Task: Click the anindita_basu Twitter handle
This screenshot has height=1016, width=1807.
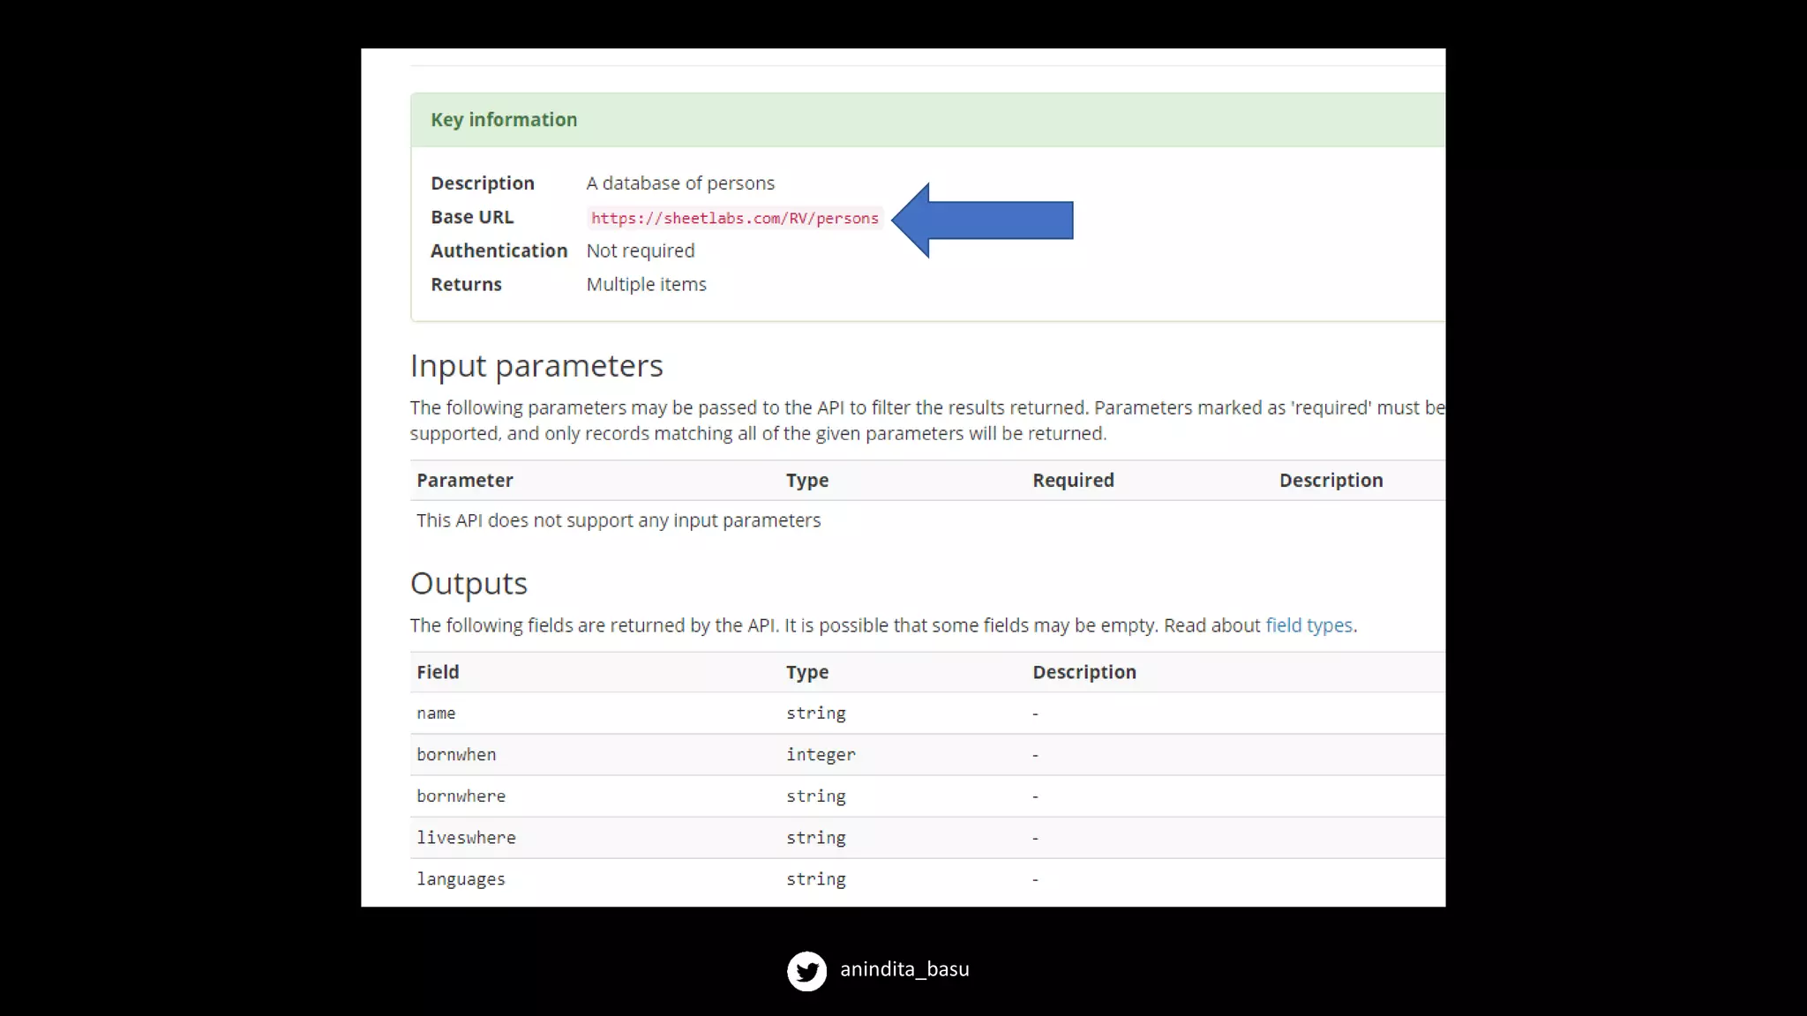Action: click(904, 969)
